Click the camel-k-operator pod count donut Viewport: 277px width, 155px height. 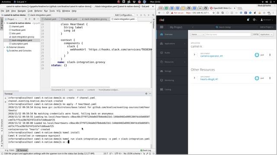point(257,55)
